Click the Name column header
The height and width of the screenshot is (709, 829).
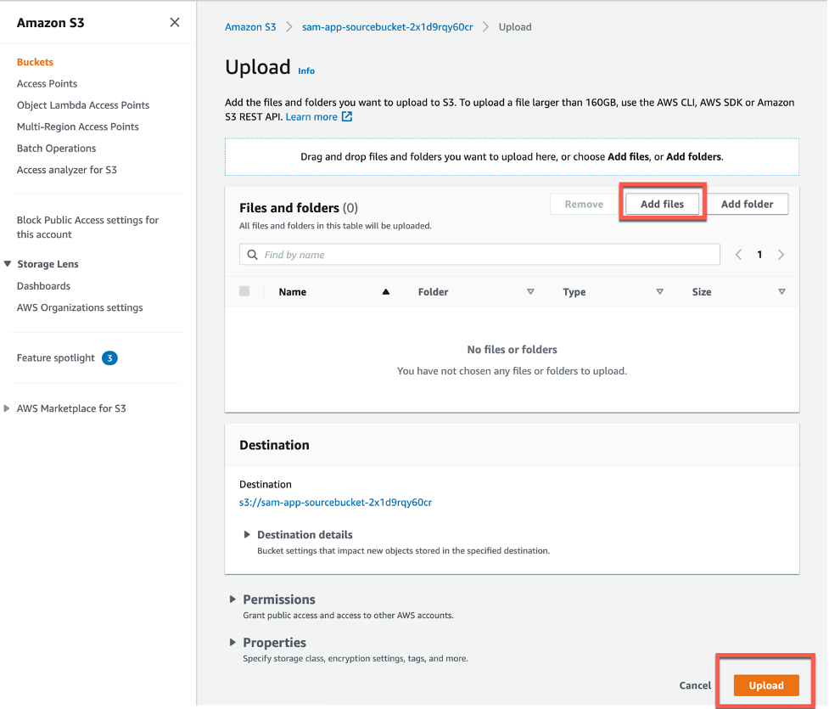click(293, 291)
